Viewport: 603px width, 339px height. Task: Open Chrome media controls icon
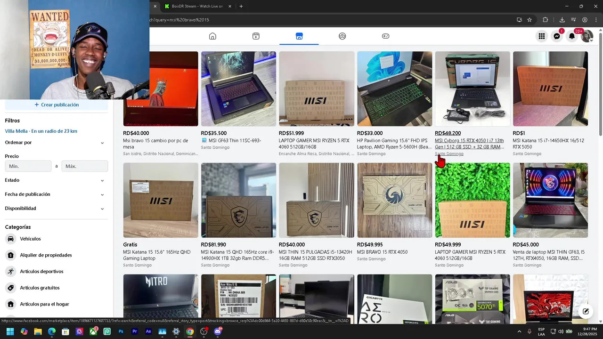pyautogui.click(x=573, y=20)
